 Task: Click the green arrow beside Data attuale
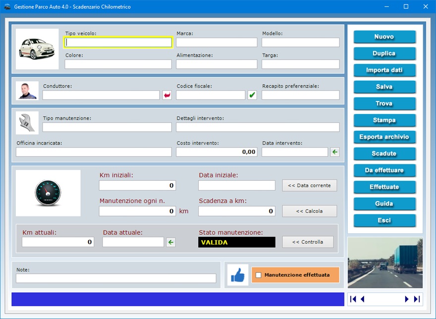click(x=171, y=242)
